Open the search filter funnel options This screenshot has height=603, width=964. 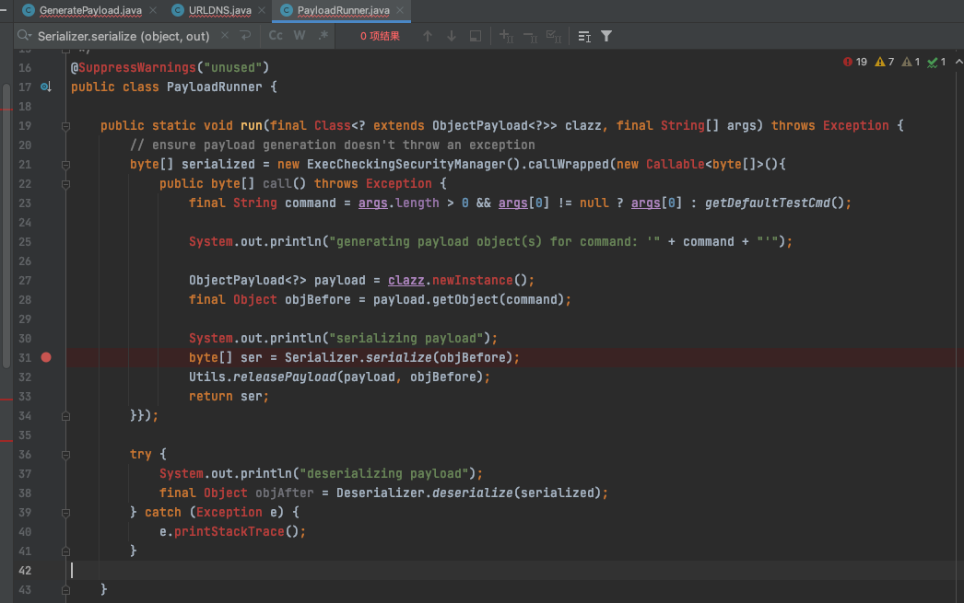pyautogui.click(x=606, y=36)
